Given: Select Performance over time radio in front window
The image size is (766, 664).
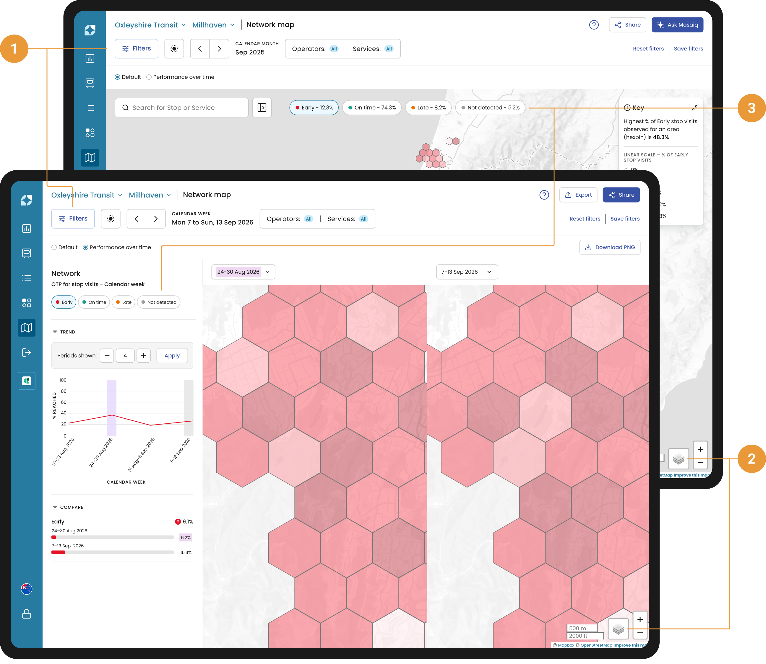Looking at the screenshot, I should point(85,247).
